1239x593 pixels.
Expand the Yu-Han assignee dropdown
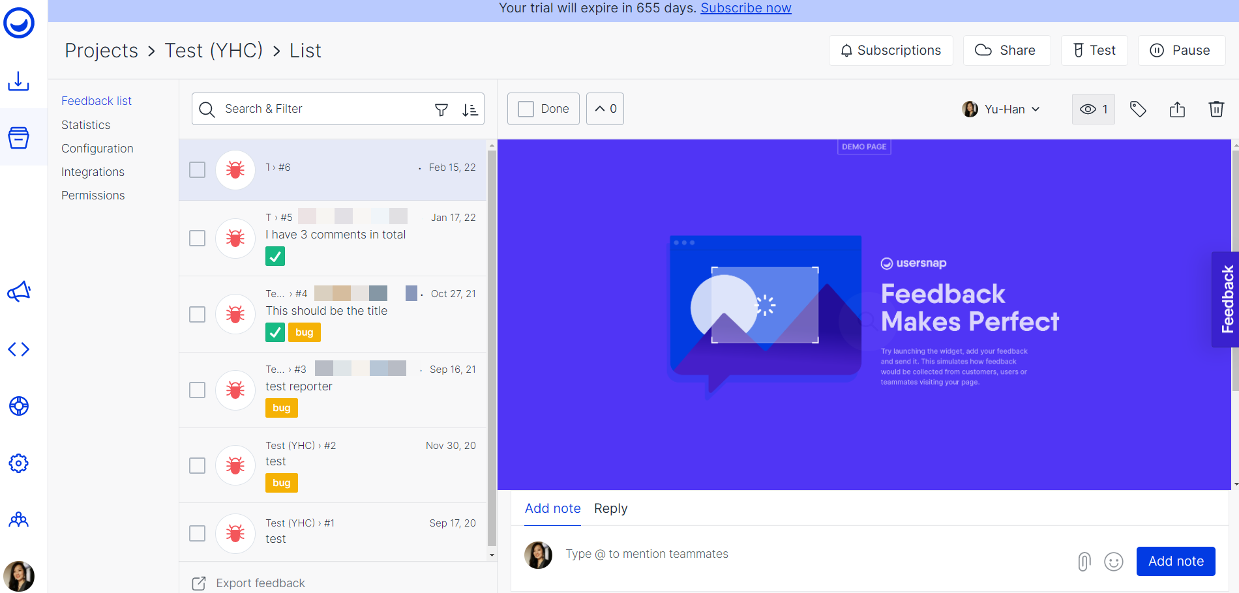[x=1001, y=109]
